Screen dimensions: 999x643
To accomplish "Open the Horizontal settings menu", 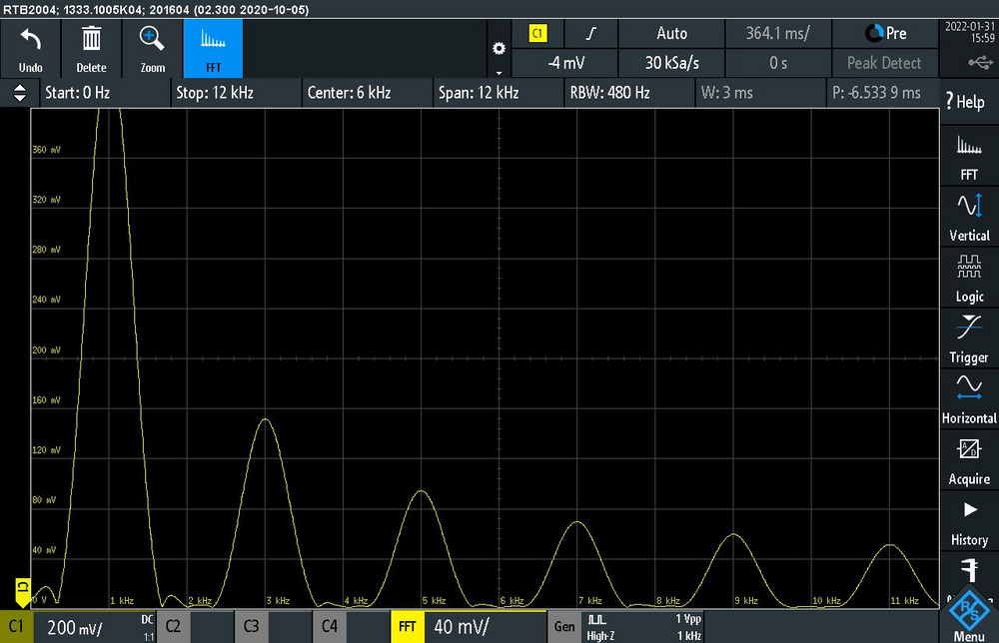I will click(969, 400).
